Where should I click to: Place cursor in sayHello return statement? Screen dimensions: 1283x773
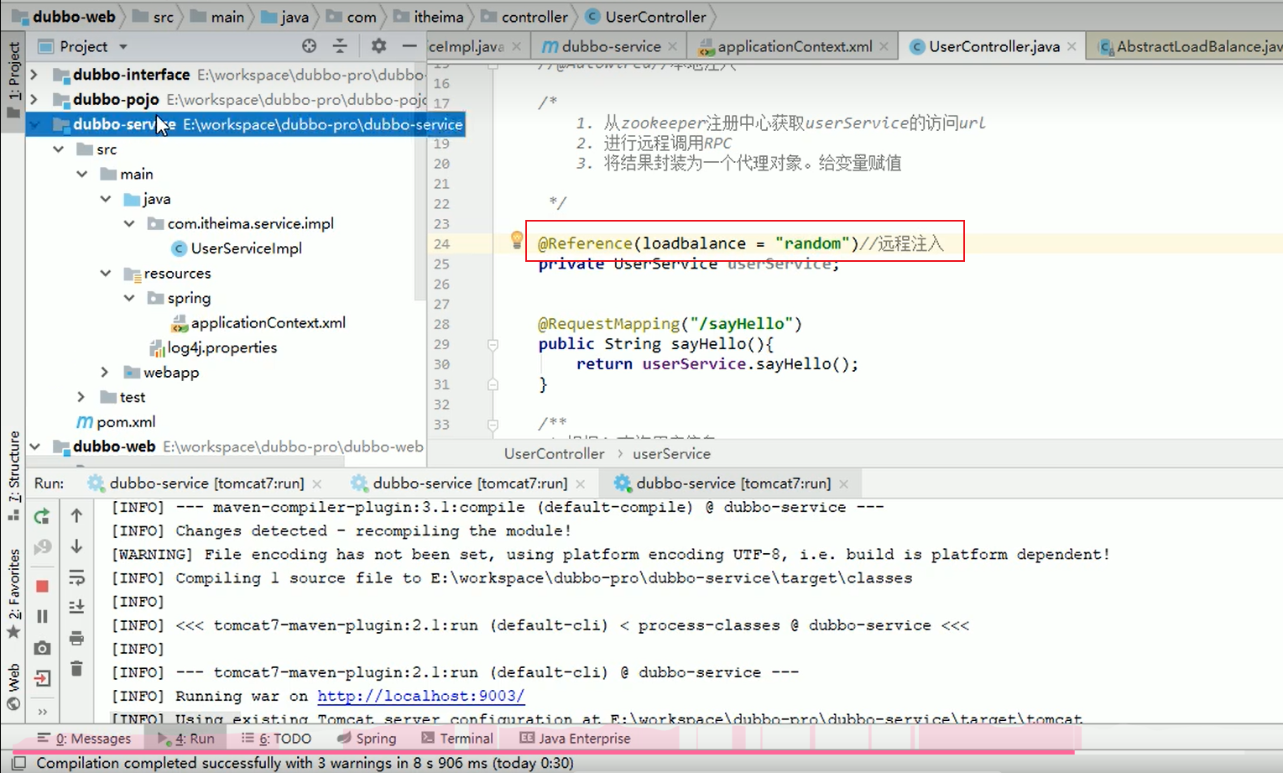[x=717, y=364]
